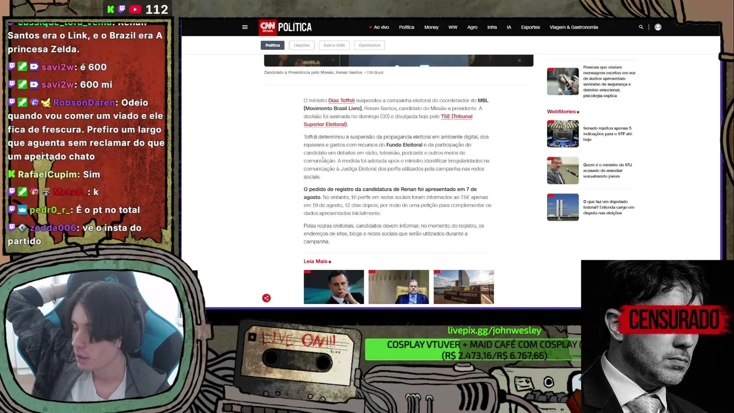Open story 'O que faz um deputado federal?'
The width and height of the screenshot is (734, 413).
click(x=608, y=207)
